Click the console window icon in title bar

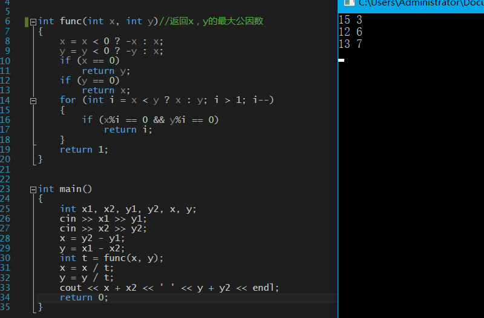tap(348, 4)
